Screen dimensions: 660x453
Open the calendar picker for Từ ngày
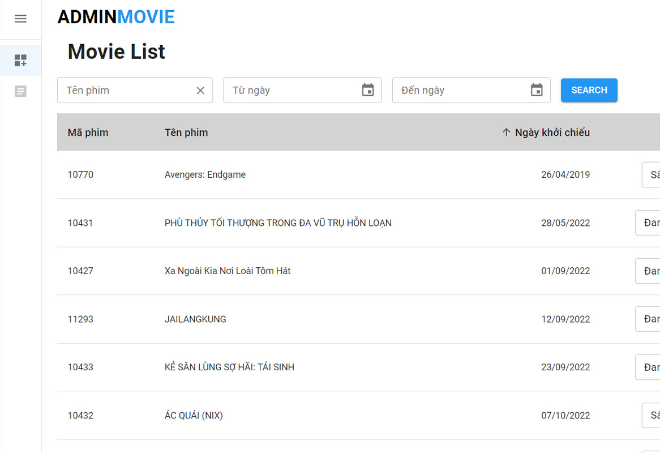369,90
